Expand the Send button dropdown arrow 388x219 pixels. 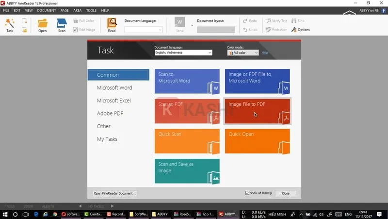192,25
